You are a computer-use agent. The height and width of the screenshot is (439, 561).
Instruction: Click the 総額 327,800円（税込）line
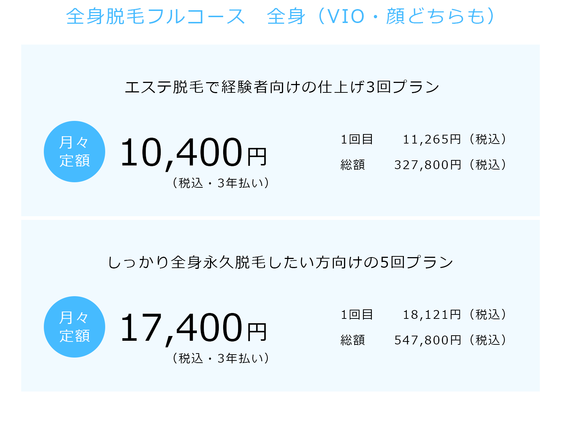coord(424,165)
